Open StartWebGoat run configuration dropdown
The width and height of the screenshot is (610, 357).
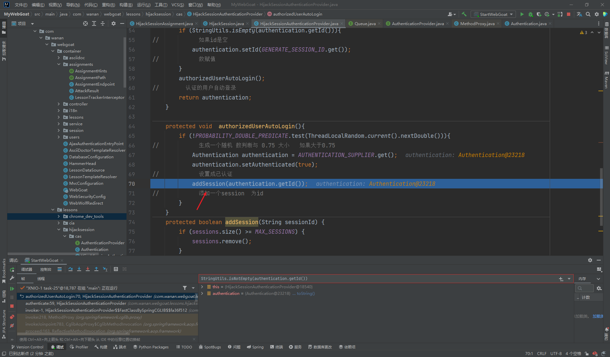493,14
